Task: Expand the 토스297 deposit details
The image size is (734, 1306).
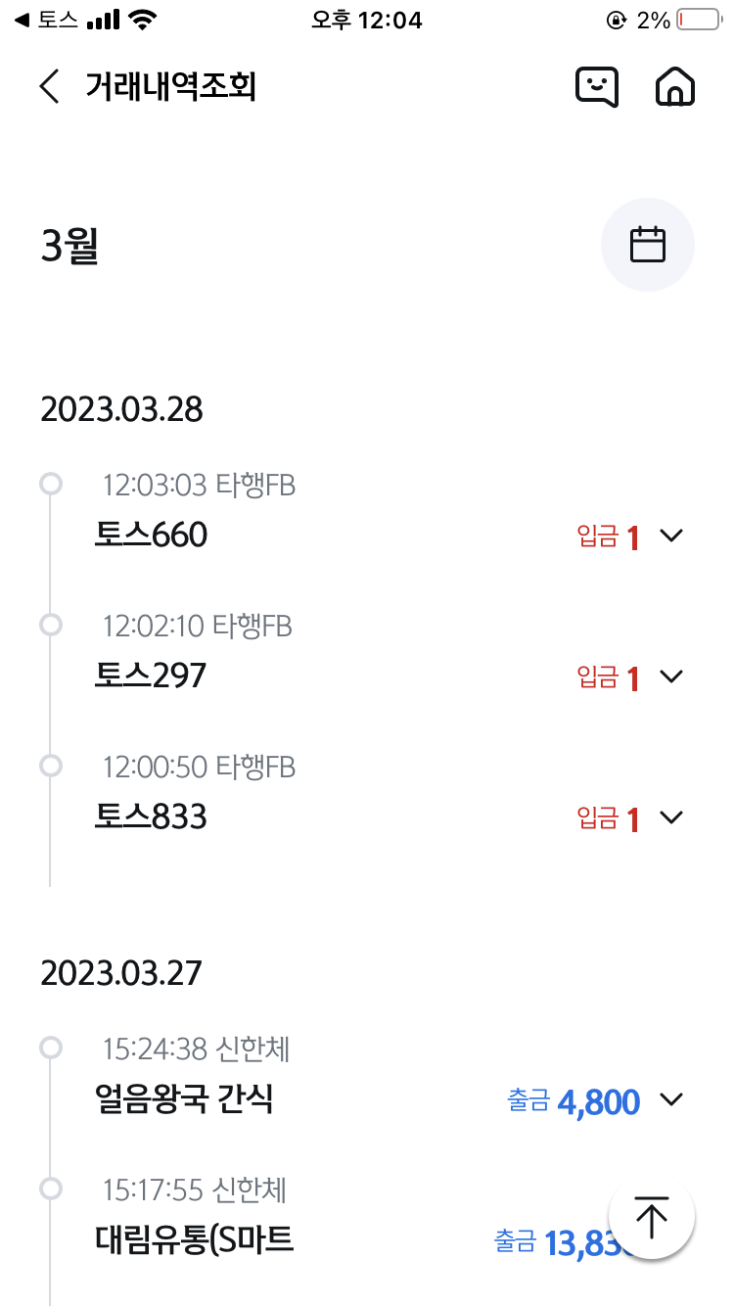Action: tap(670, 676)
